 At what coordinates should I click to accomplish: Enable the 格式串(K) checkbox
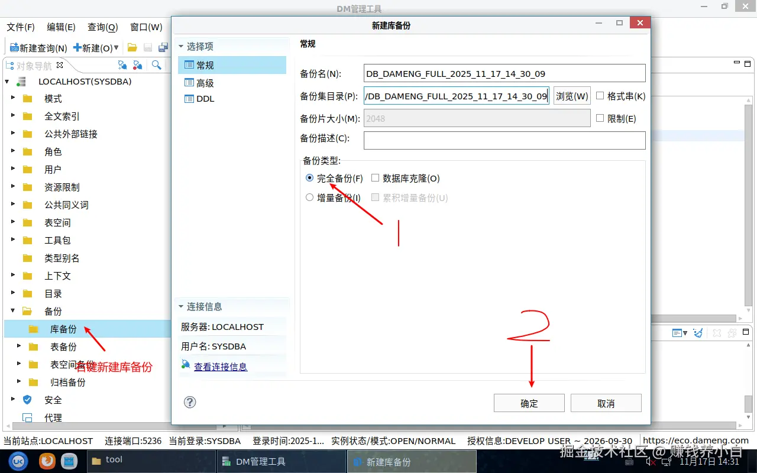pos(599,96)
